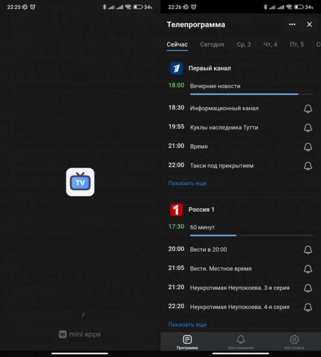Open the Чт, 4 day tab
Image resolution: width=321 pixels, height=357 pixels.
coord(270,45)
